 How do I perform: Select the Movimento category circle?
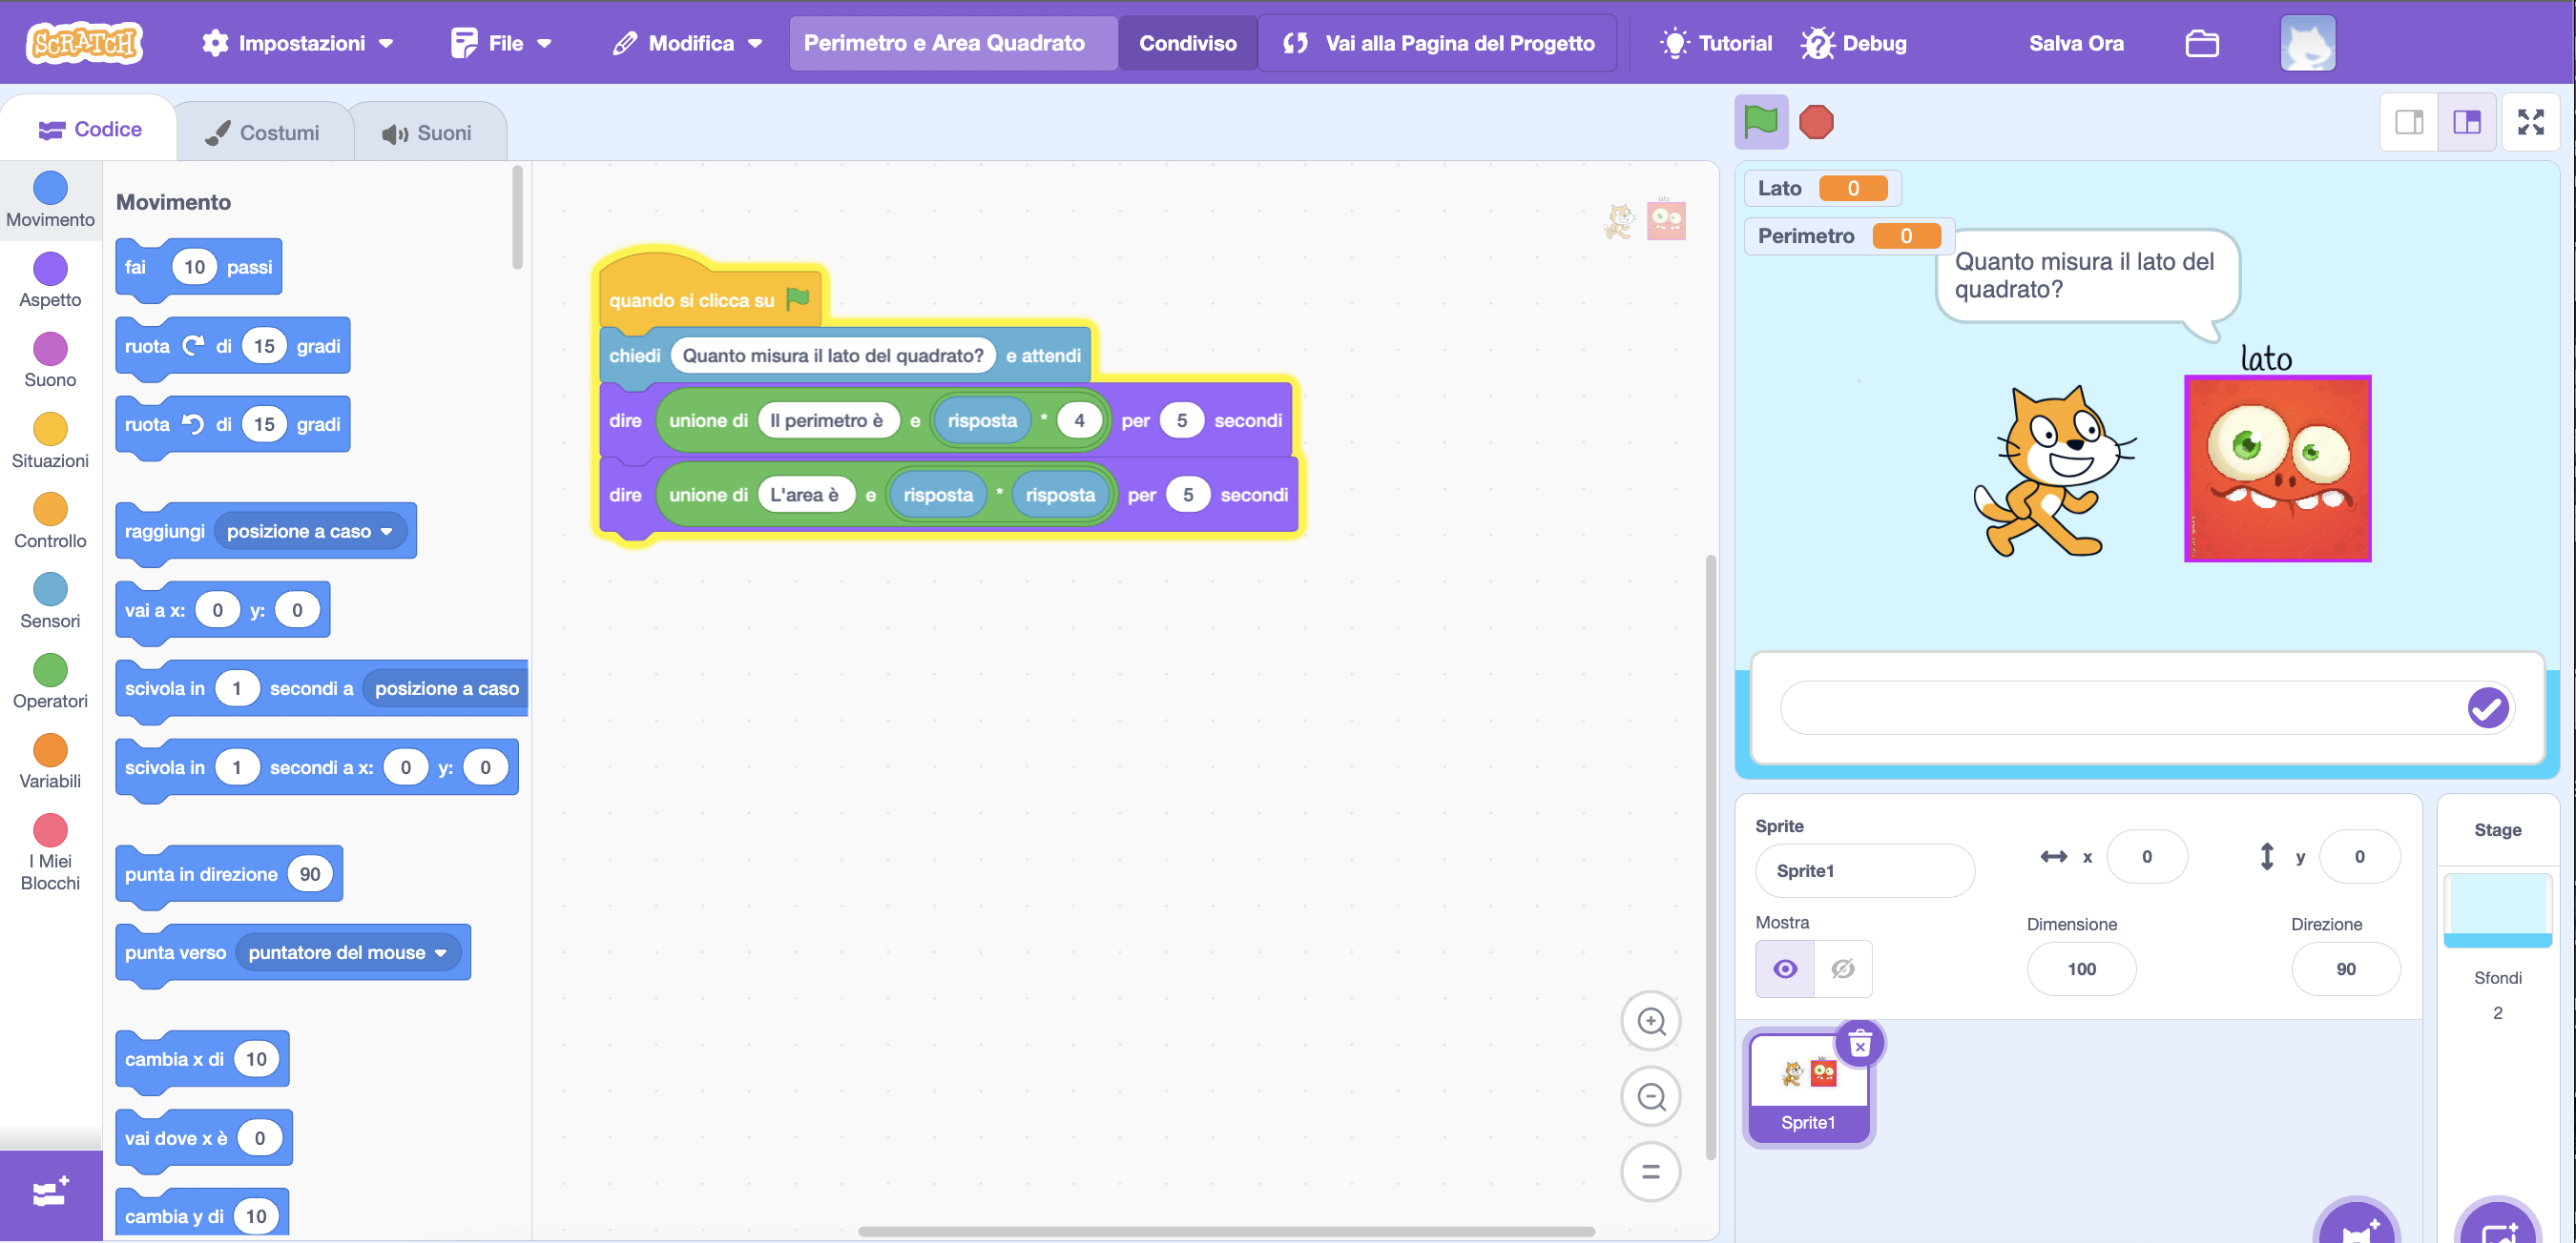tap(50, 188)
